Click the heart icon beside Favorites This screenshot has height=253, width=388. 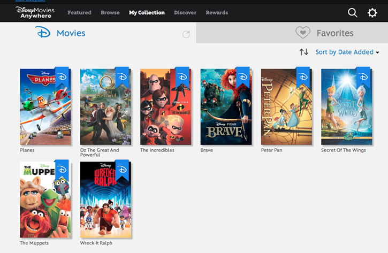[x=303, y=33]
